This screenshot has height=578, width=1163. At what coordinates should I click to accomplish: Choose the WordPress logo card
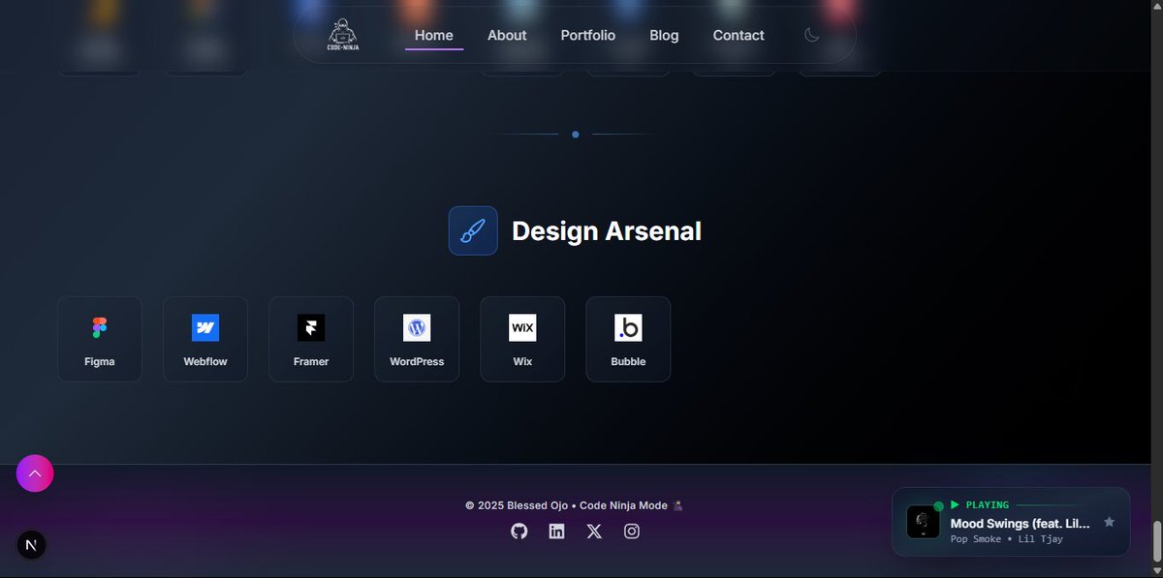pyautogui.click(x=417, y=339)
